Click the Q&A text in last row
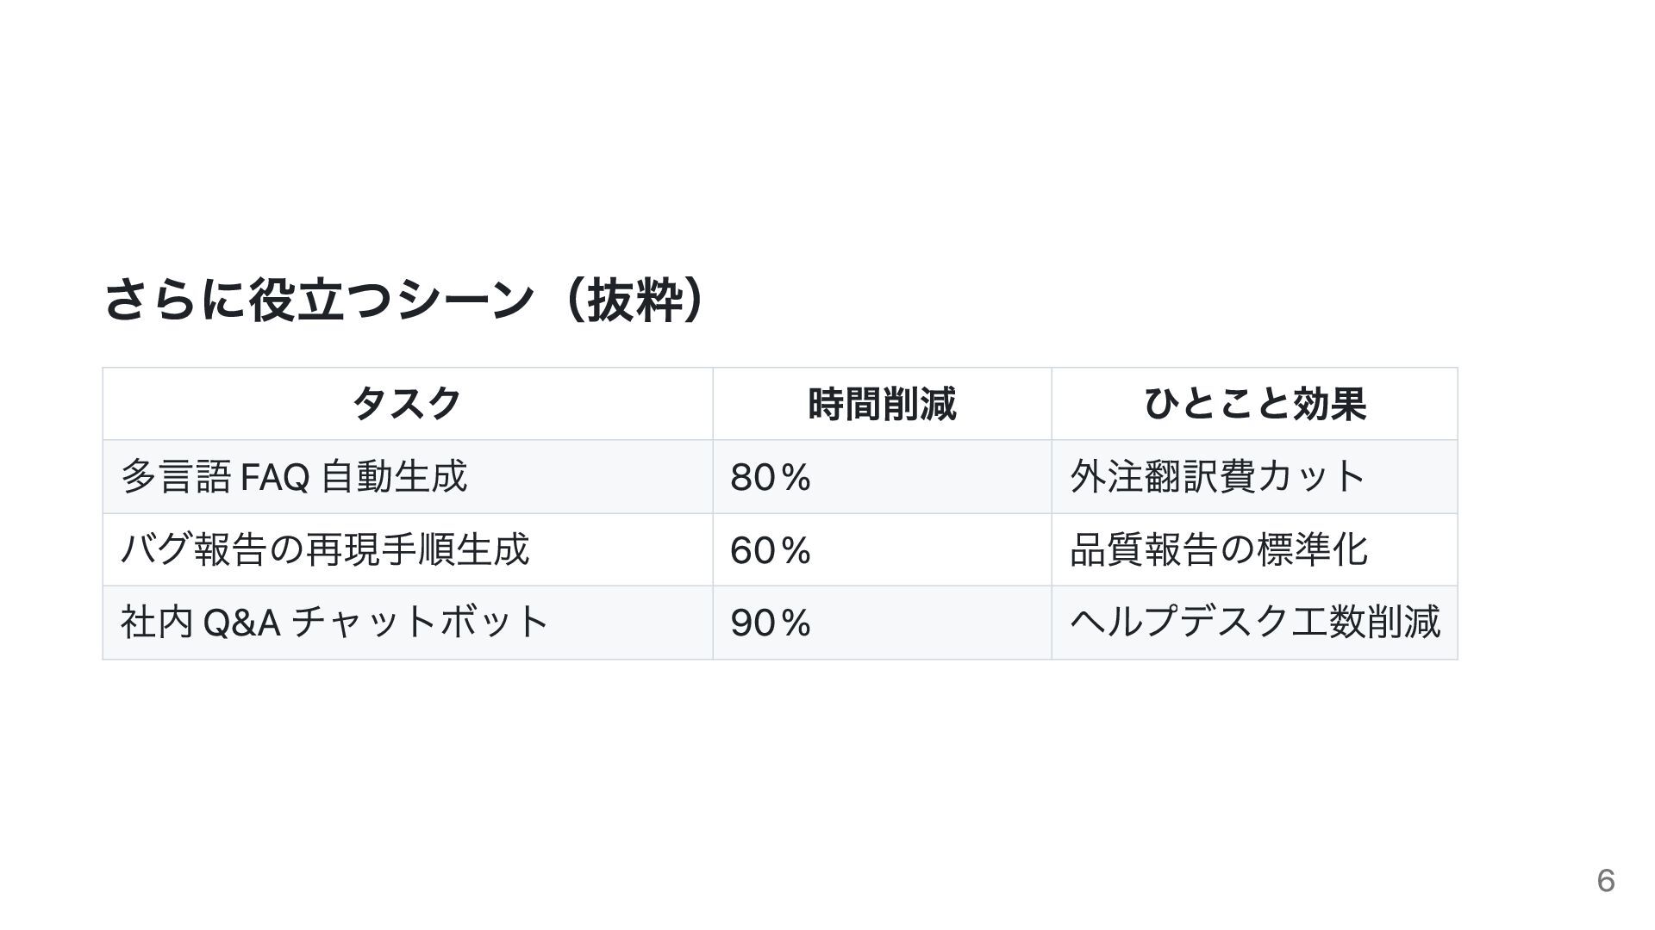This screenshot has height=930, width=1655. tap(241, 623)
